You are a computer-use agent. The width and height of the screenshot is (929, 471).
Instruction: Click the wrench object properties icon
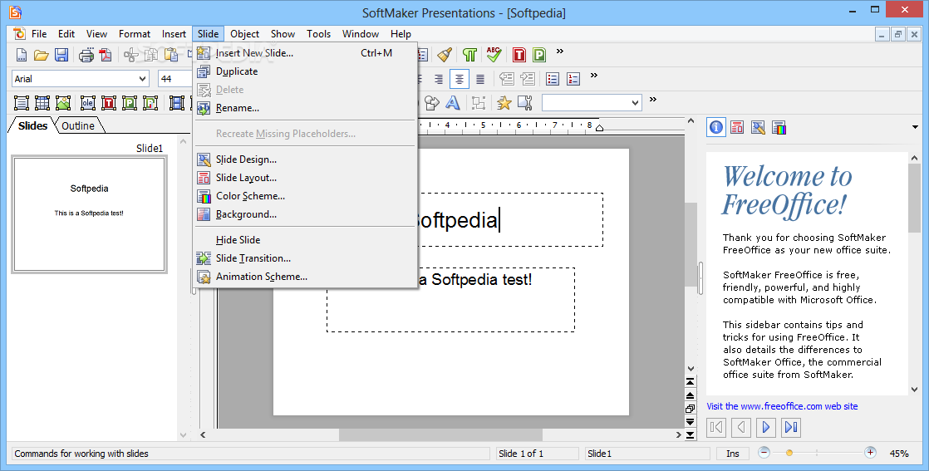click(525, 103)
